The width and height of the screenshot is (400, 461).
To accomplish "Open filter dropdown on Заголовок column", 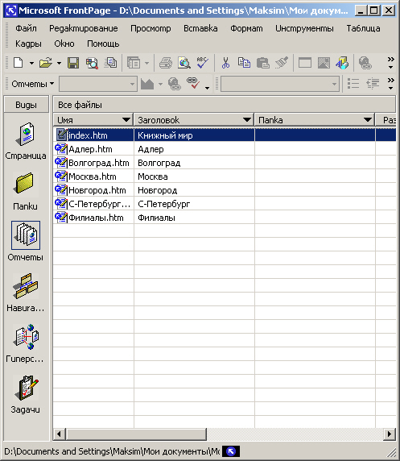I will click(247, 120).
